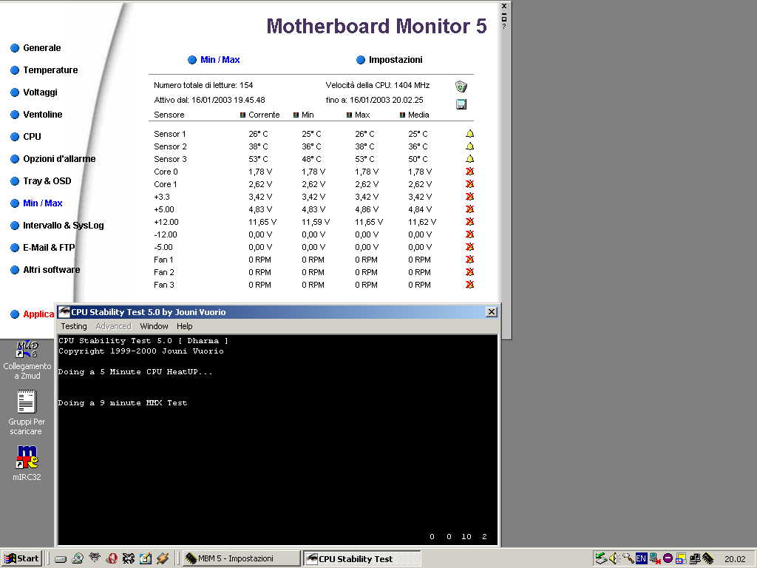757x568 pixels.
Task: Toggle the disabled alarm for +12.00
Action: coord(469,222)
